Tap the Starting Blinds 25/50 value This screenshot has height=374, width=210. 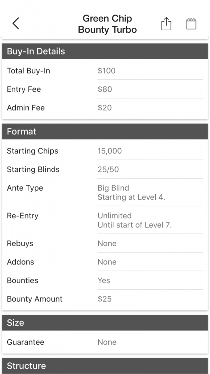tap(108, 169)
